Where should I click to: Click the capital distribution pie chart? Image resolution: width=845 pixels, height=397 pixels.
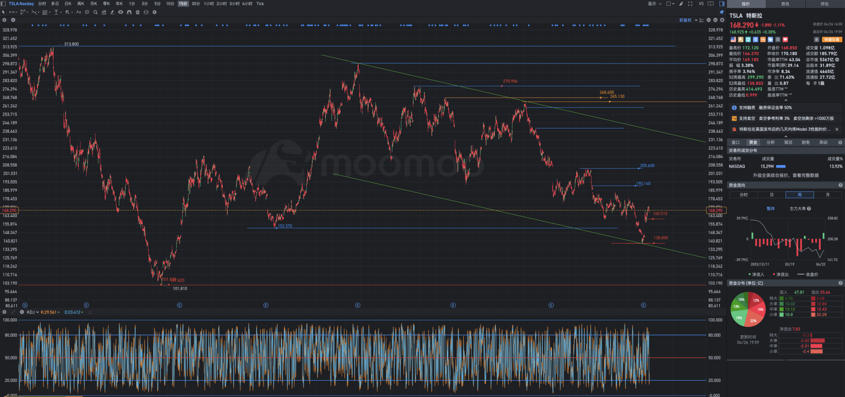[747, 308]
